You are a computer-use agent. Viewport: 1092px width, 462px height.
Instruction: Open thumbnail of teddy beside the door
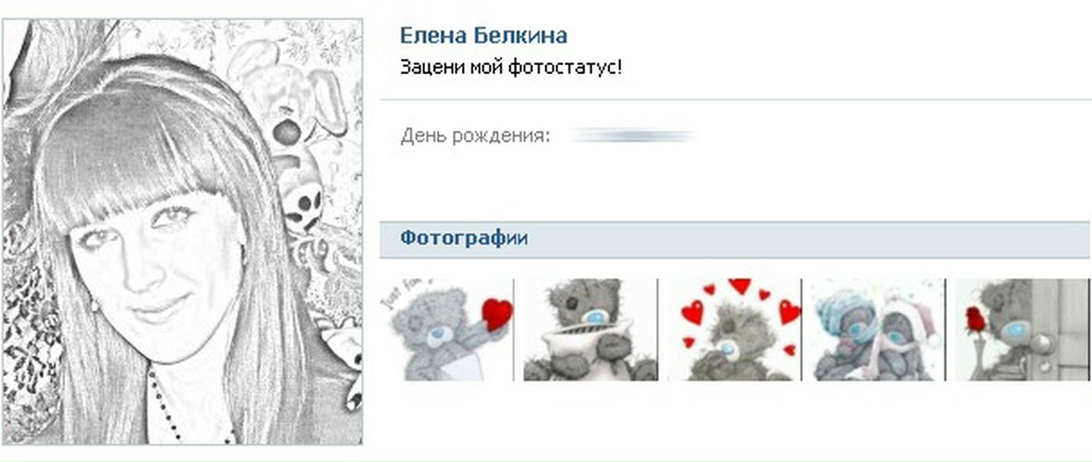[x=1022, y=330]
